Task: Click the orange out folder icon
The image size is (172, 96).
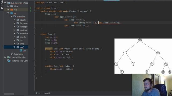Action: point(12,10)
